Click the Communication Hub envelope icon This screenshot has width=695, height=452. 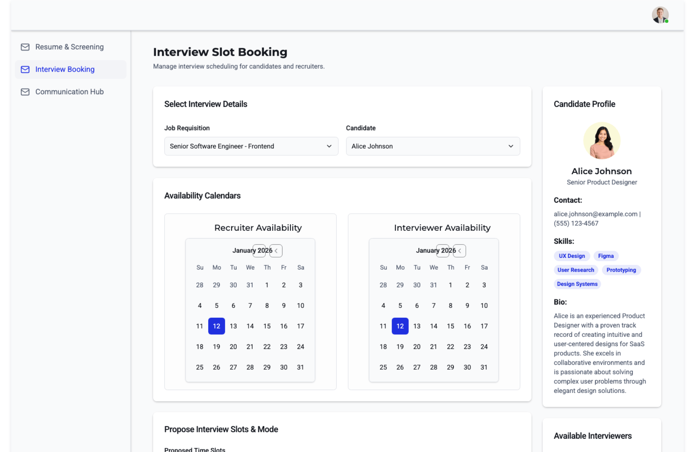point(25,92)
